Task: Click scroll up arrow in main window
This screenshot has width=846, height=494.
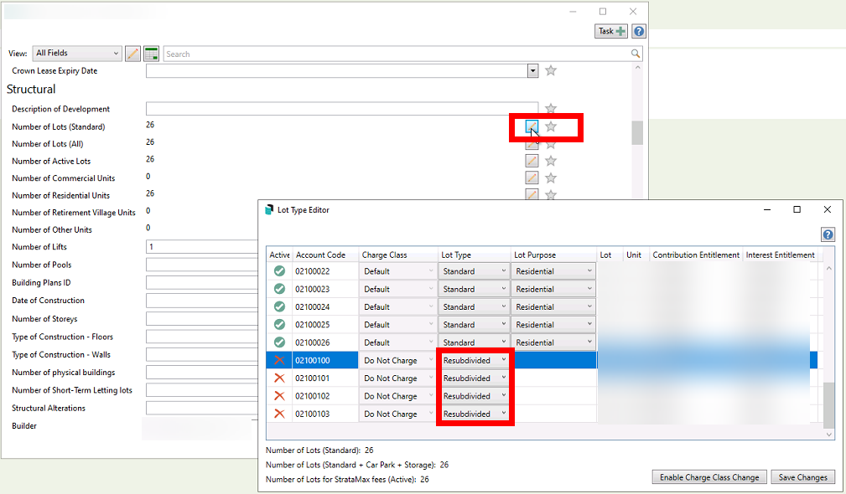Action: tap(637, 69)
